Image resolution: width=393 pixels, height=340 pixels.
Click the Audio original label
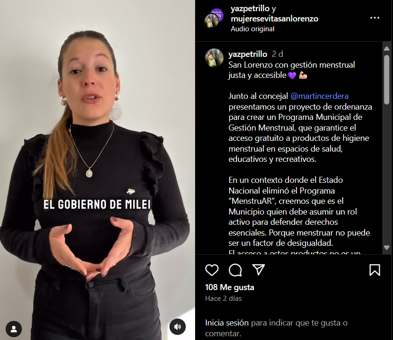coord(253,29)
